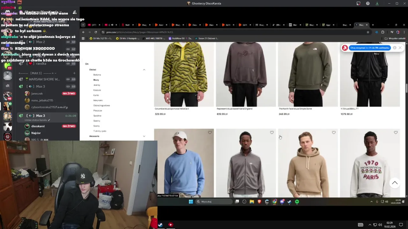This screenshot has width=408, height=229.
Task: Open the browser extensions puzzle icon
Action: tap(383, 32)
